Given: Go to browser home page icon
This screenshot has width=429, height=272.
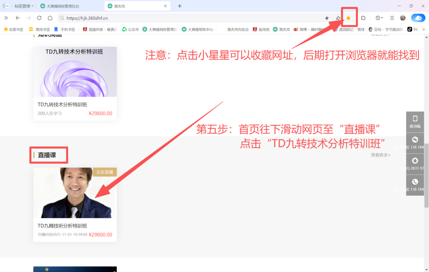Looking at the screenshot, I should click(50, 18).
